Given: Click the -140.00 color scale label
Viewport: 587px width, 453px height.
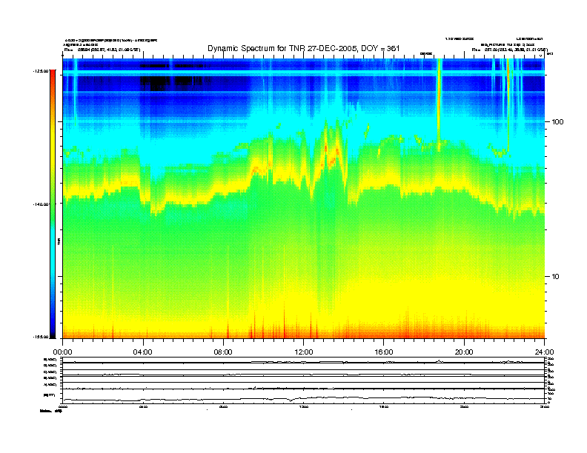Looking at the screenshot, I should [x=41, y=204].
